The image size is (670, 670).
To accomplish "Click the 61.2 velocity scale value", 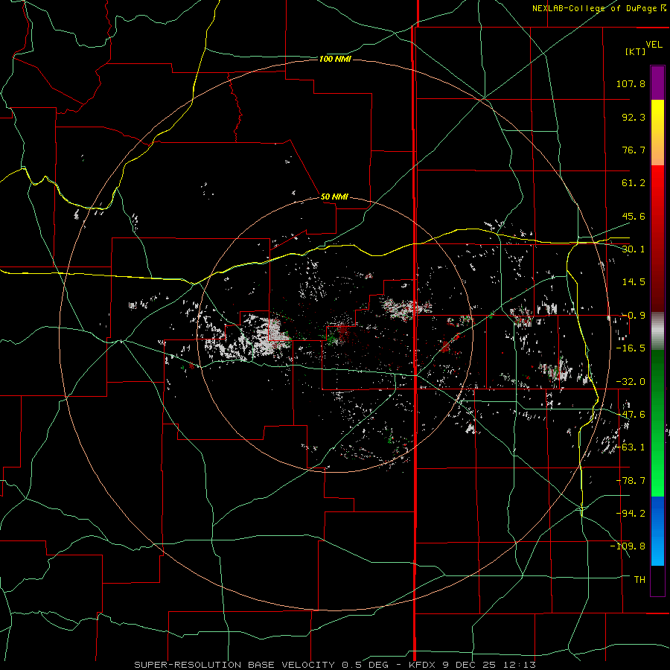I will (634, 183).
